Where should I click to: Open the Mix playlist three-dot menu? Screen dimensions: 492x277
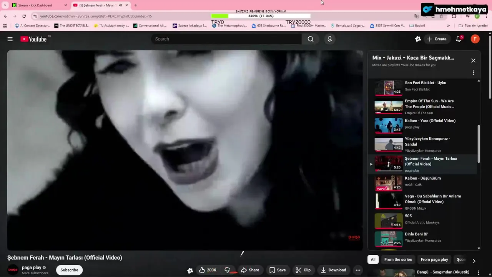pos(473,73)
